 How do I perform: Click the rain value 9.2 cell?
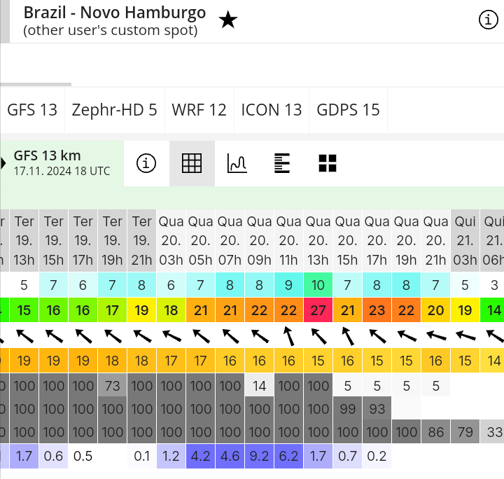pyautogui.click(x=259, y=456)
